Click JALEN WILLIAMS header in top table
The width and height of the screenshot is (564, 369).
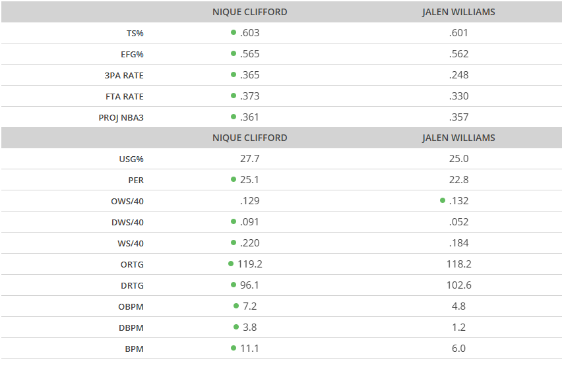pyautogui.click(x=458, y=12)
